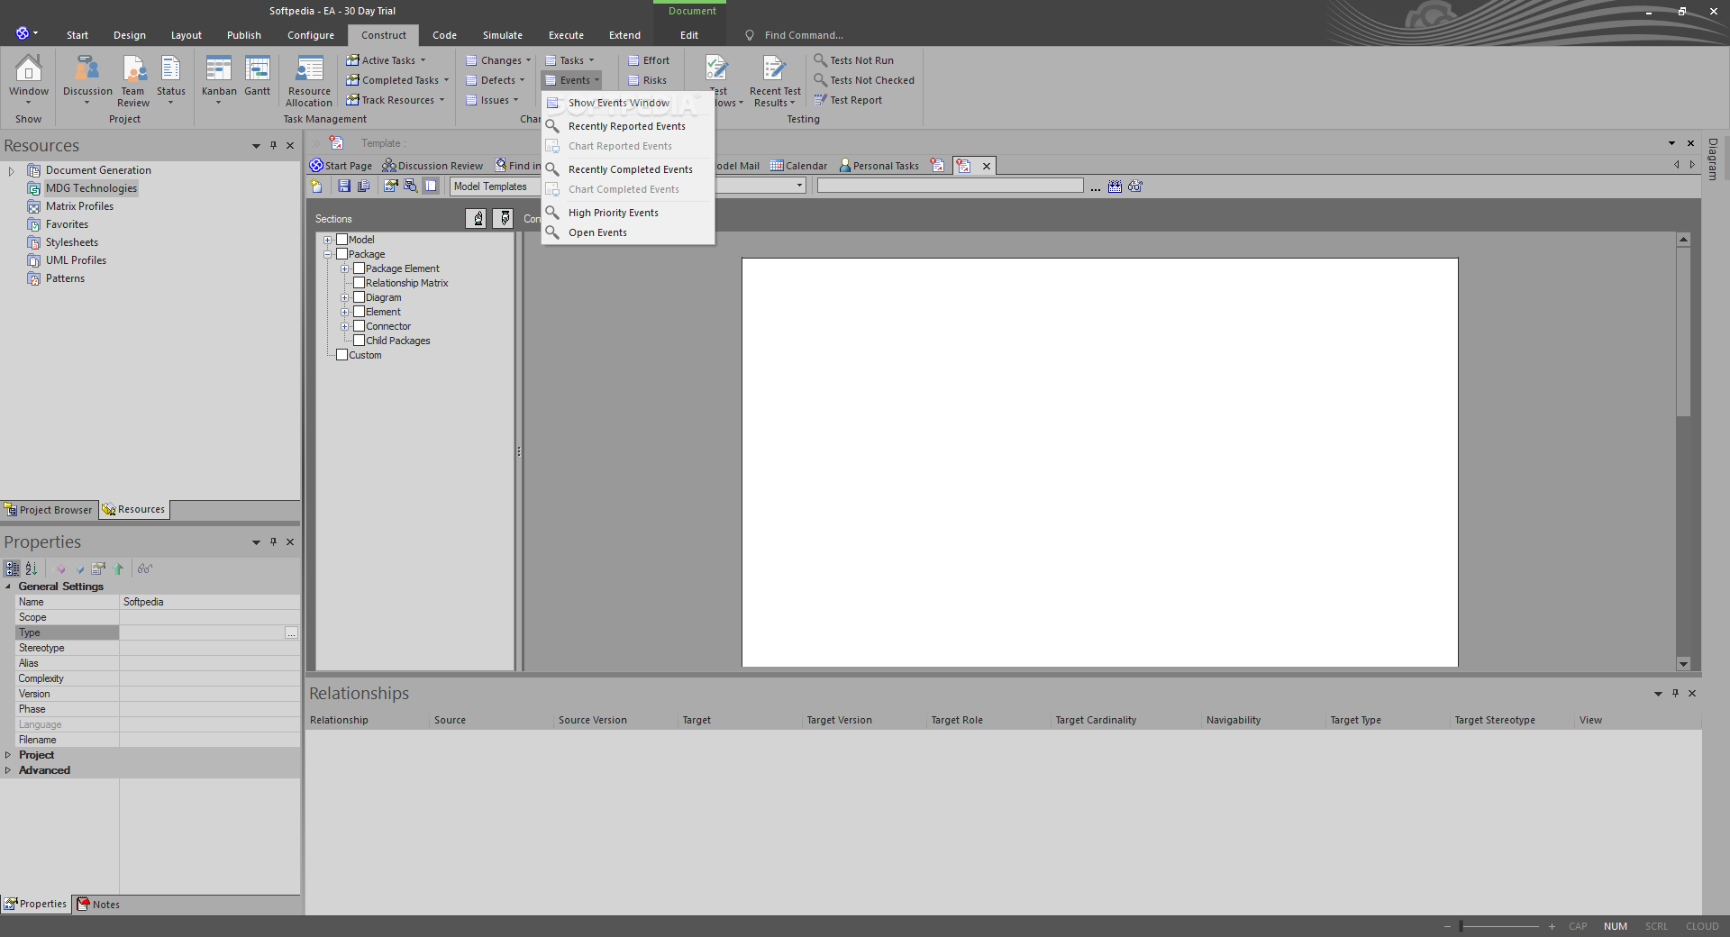This screenshot has width=1730, height=937.
Task: Open the Active Tasks dropdown
Action: (386, 60)
